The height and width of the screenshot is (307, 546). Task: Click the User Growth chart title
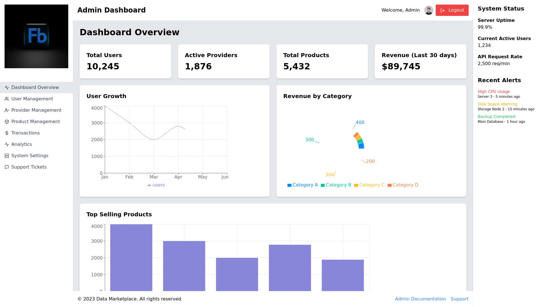coord(106,96)
